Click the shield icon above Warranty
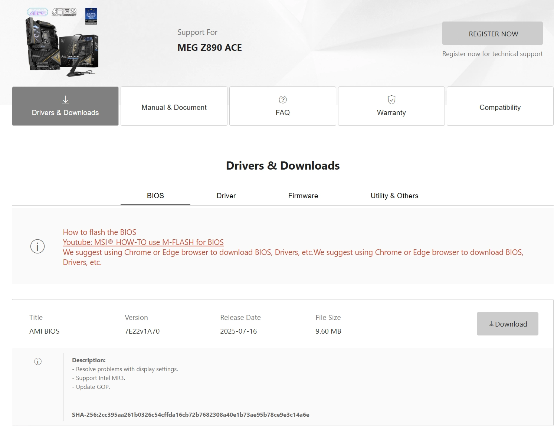The width and height of the screenshot is (554, 426). pyautogui.click(x=391, y=99)
